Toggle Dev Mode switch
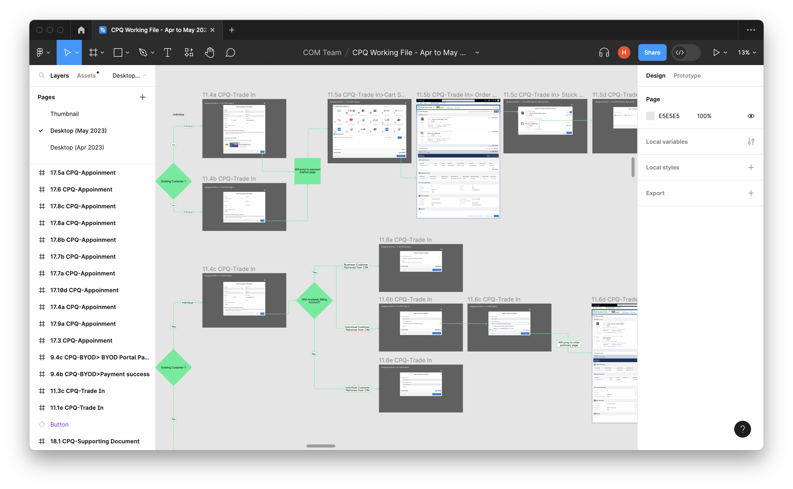 [686, 52]
